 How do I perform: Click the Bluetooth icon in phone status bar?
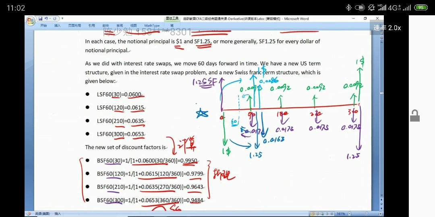point(349,8)
